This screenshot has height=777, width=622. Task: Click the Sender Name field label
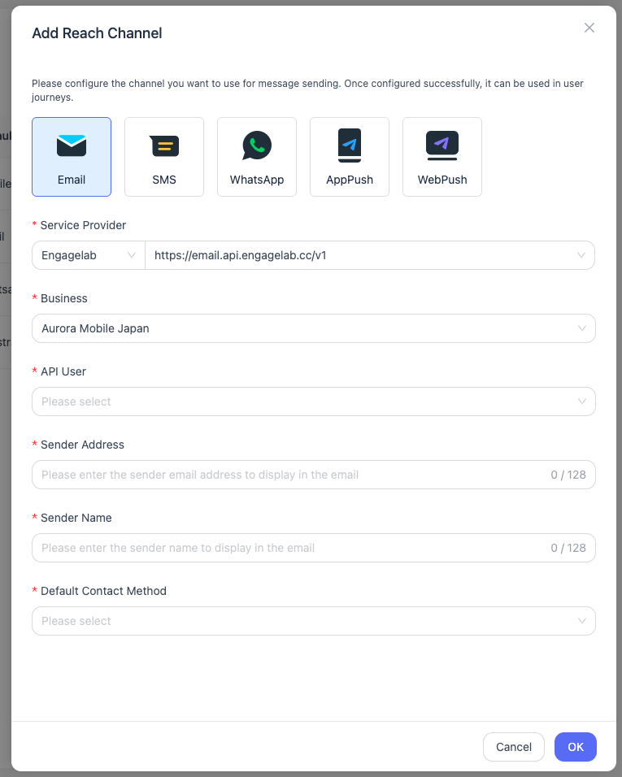76,518
